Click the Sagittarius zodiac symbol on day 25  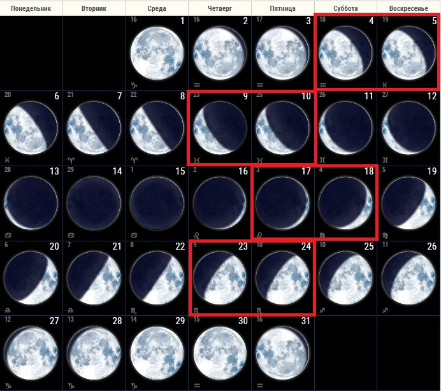[x=322, y=310]
